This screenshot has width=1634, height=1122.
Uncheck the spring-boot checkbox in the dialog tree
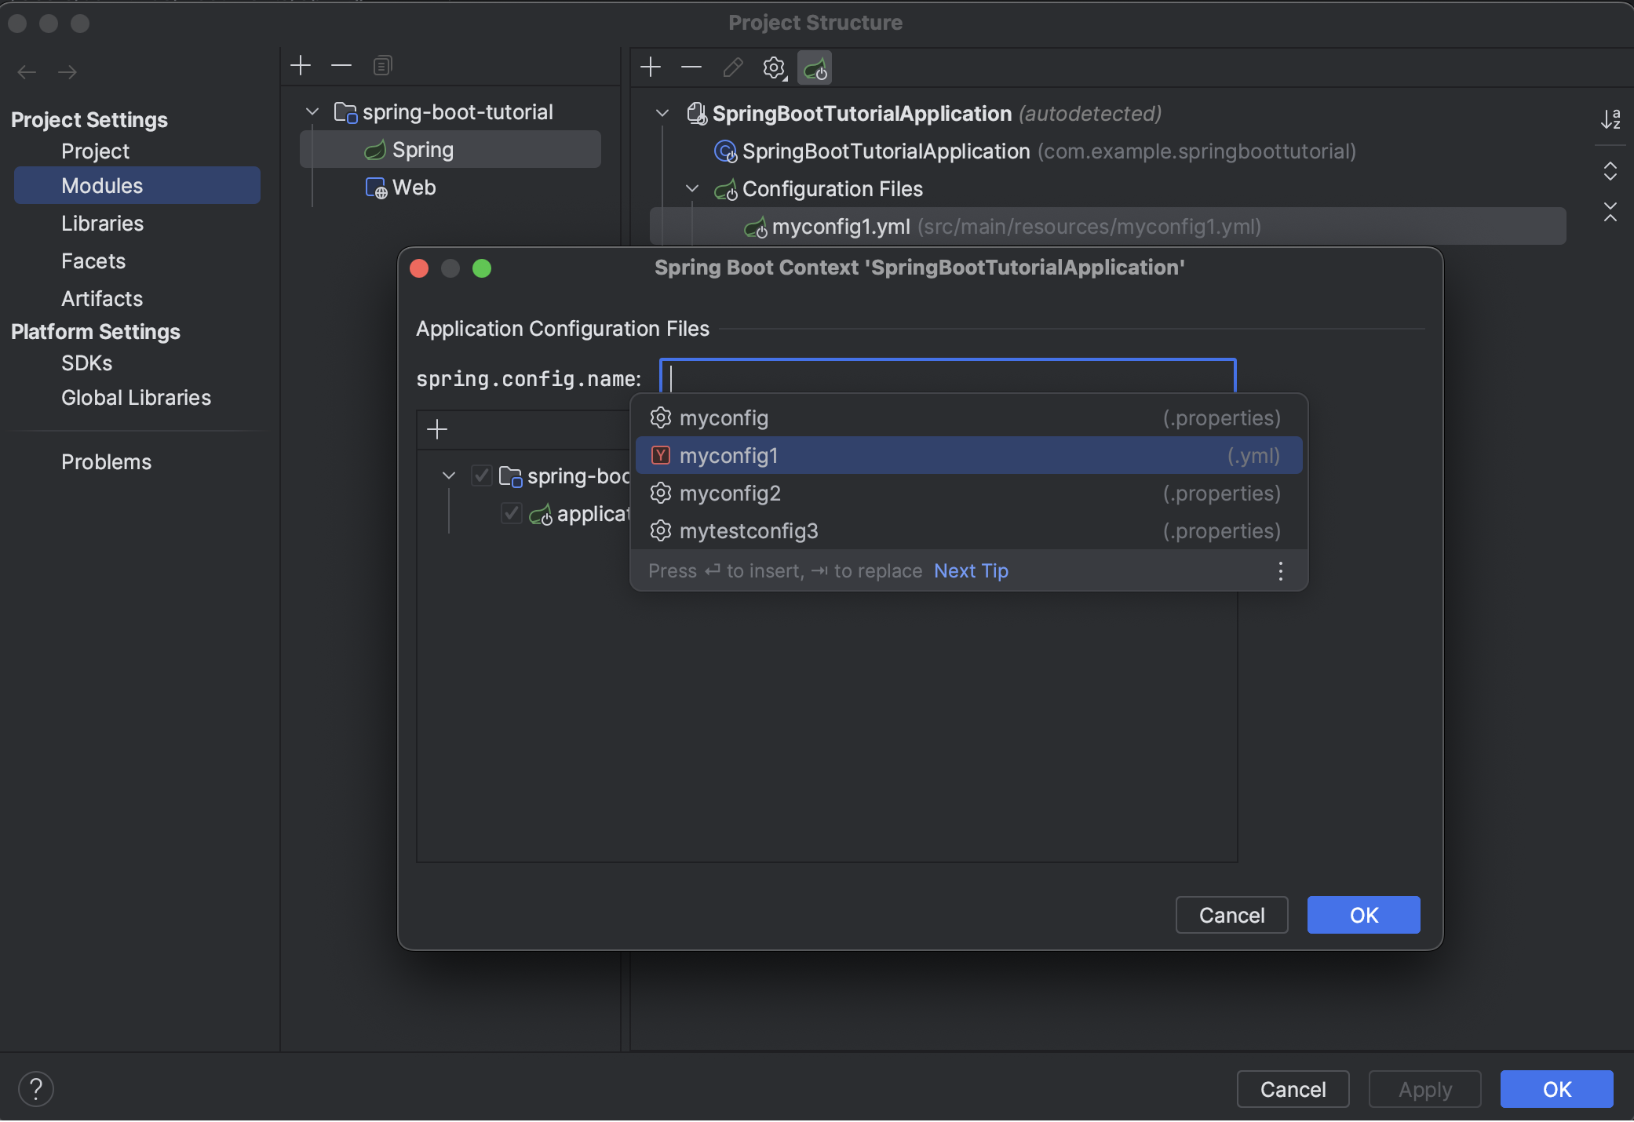pos(482,475)
